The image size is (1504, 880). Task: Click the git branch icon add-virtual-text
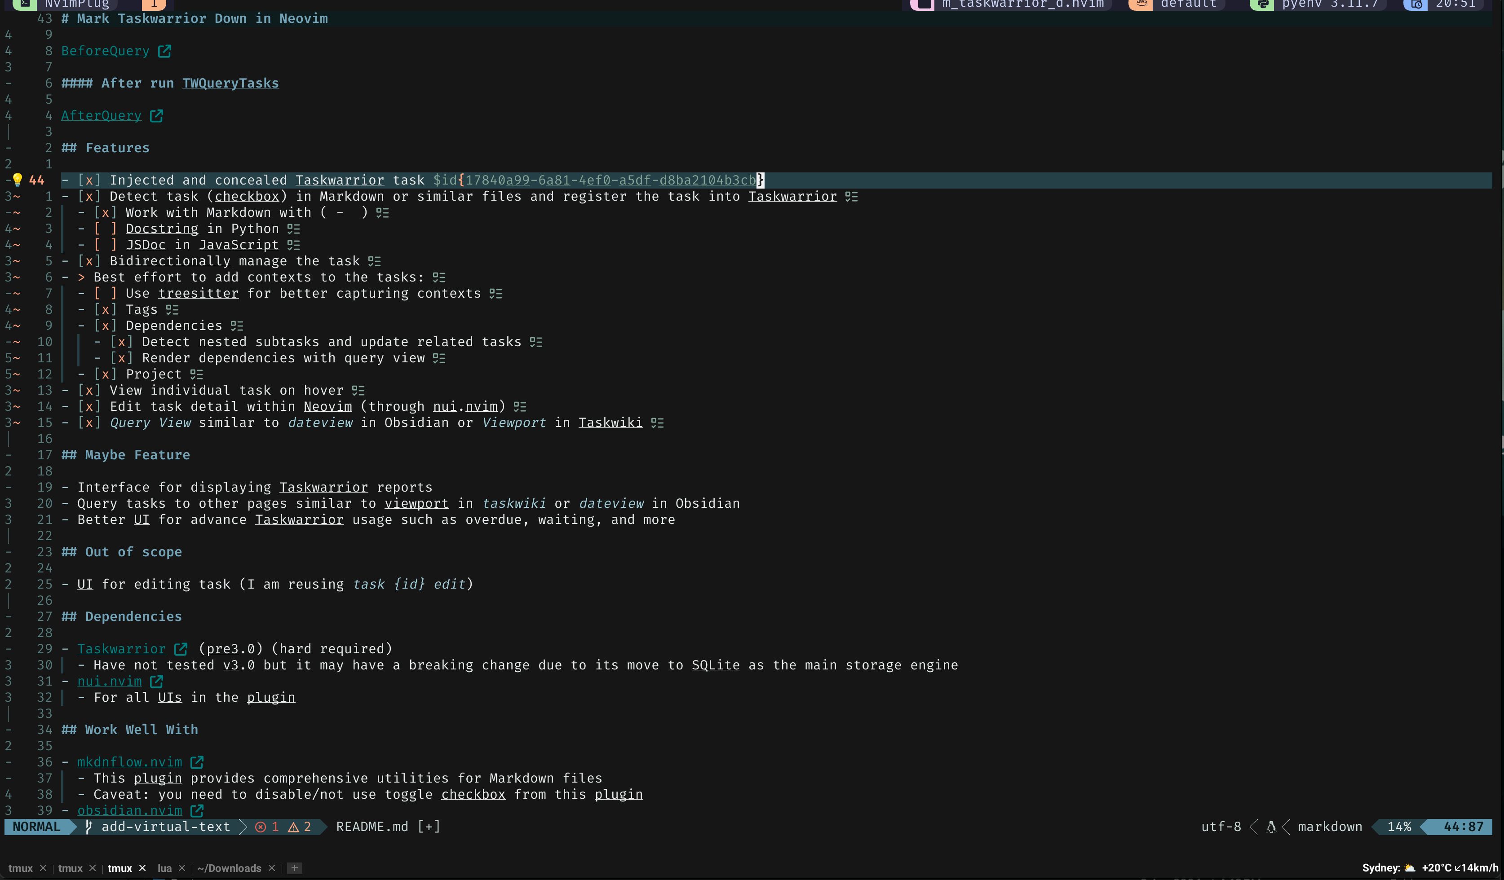[x=89, y=827]
